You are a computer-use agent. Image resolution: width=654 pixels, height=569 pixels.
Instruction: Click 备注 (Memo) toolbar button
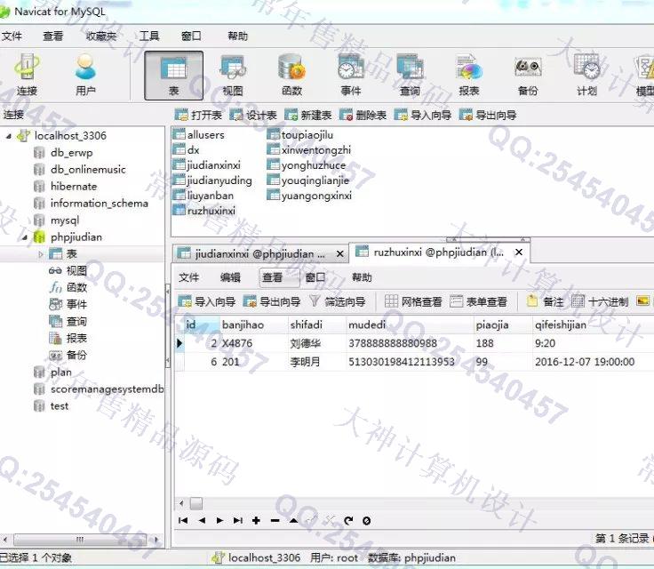tap(545, 301)
